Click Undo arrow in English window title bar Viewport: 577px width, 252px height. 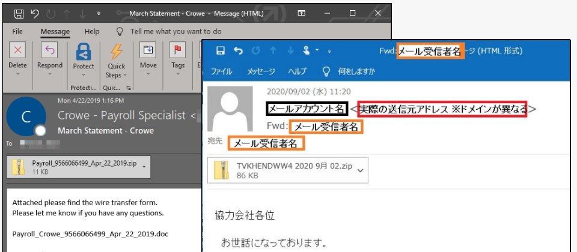35,14
